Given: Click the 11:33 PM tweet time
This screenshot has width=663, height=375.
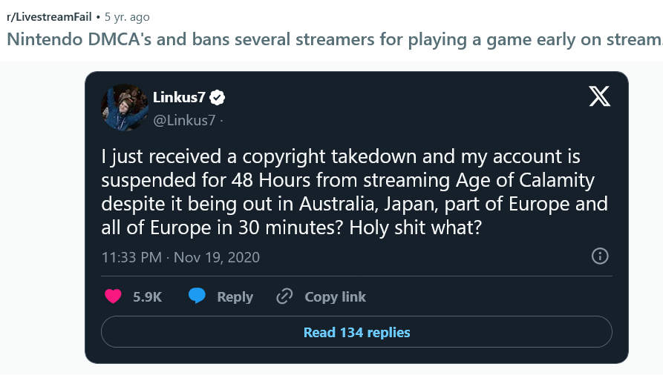Looking at the screenshot, I should click(x=131, y=257).
